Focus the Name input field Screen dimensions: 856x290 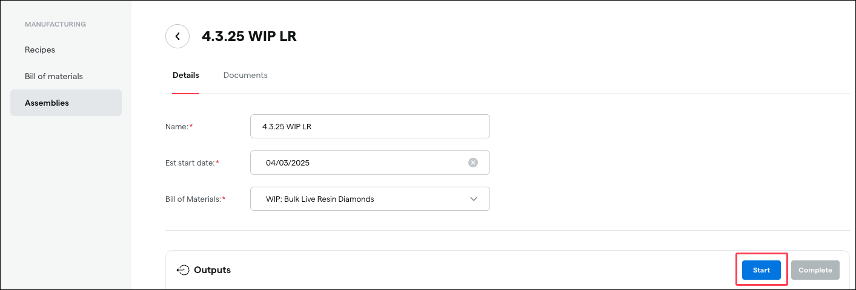(370, 126)
